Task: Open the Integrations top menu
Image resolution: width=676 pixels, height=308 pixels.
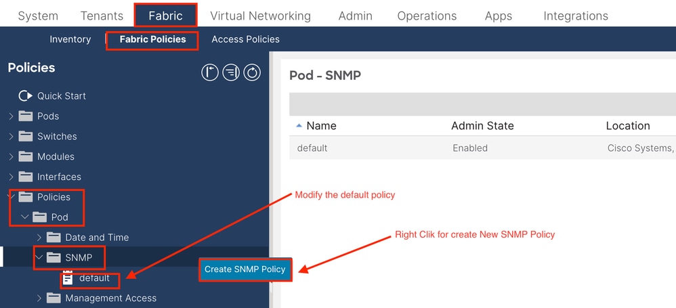Action: click(576, 16)
